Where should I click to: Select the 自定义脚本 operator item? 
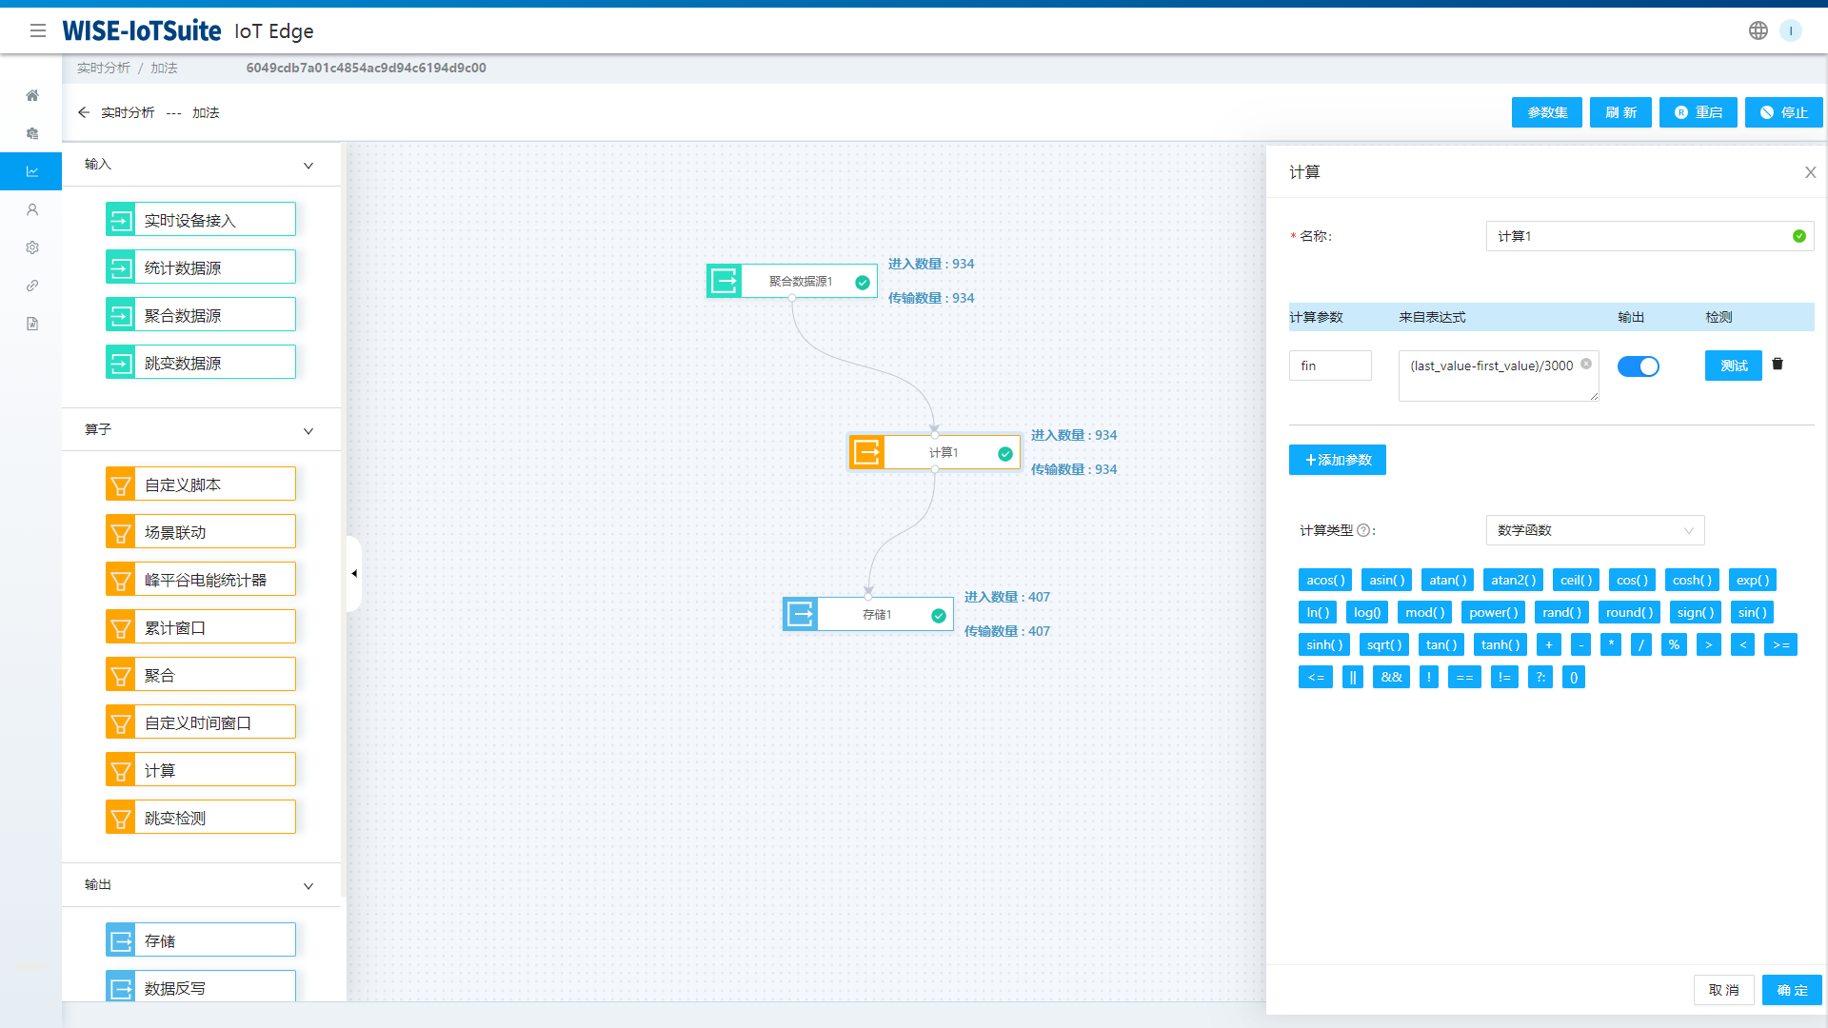pyautogui.click(x=201, y=484)
